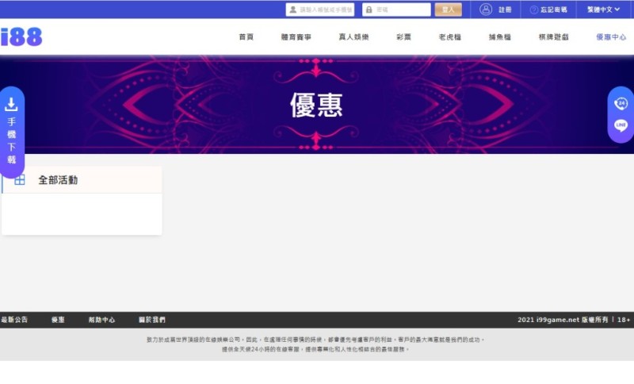
Task: Click the mobile download arrow icon
Action: tap(11, 104)
